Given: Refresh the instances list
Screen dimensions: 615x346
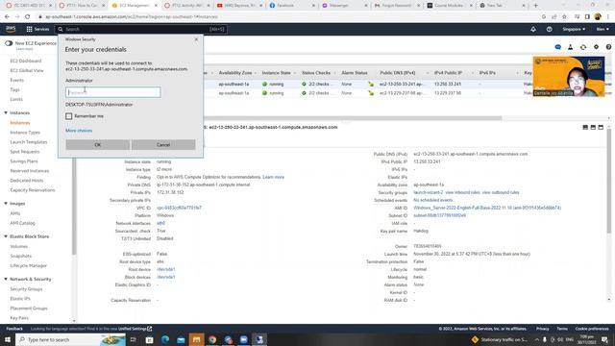Looking at the screenshot, I should click(x=583, y=47).
